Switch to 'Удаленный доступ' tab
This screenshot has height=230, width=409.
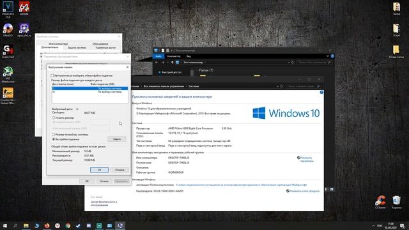[x=105, y=48]
